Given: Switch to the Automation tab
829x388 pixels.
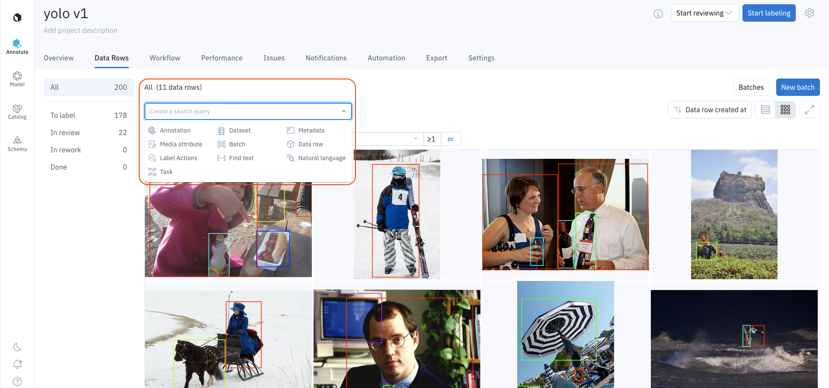Looking at the screenshot, I should pyautogui.click(x=386, y=58).
